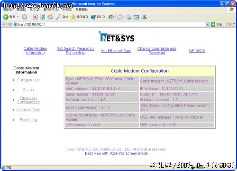
Task: Click the IP address 10.144.79.20 cell
Action: click(177, 89)
